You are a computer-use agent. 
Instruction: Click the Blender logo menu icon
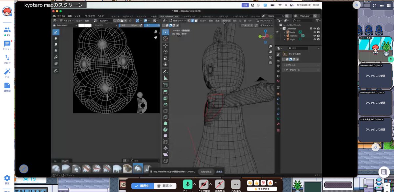(55, 16)
